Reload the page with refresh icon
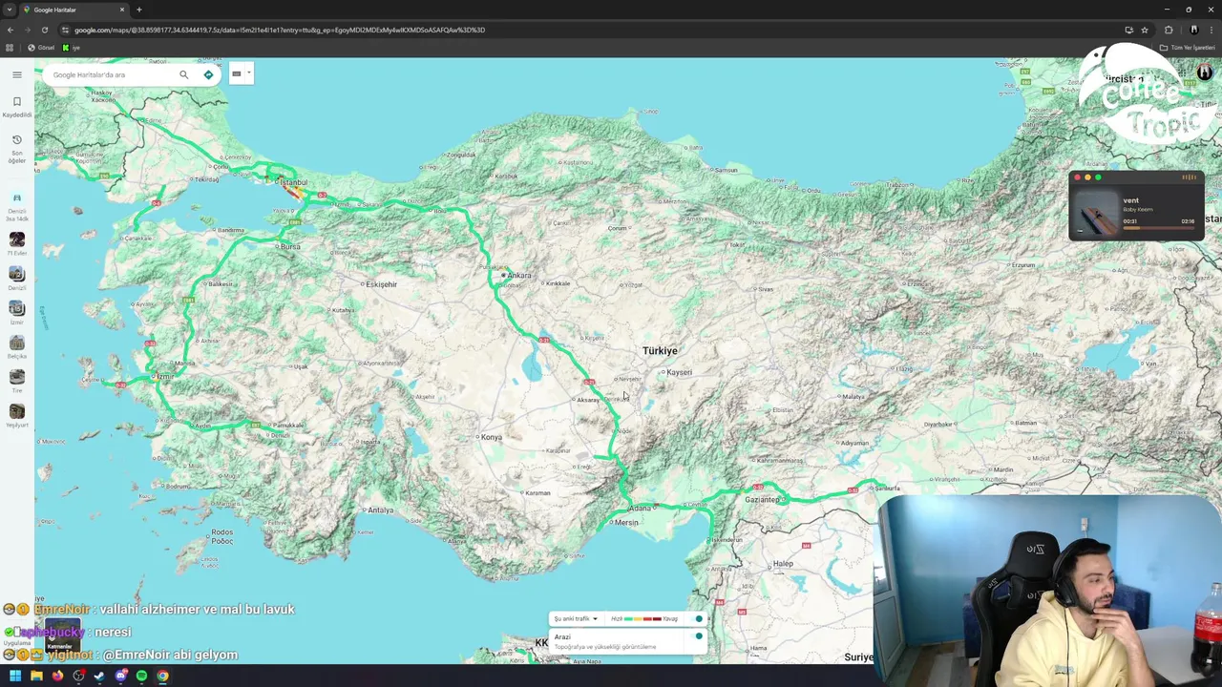 [44, 30]
